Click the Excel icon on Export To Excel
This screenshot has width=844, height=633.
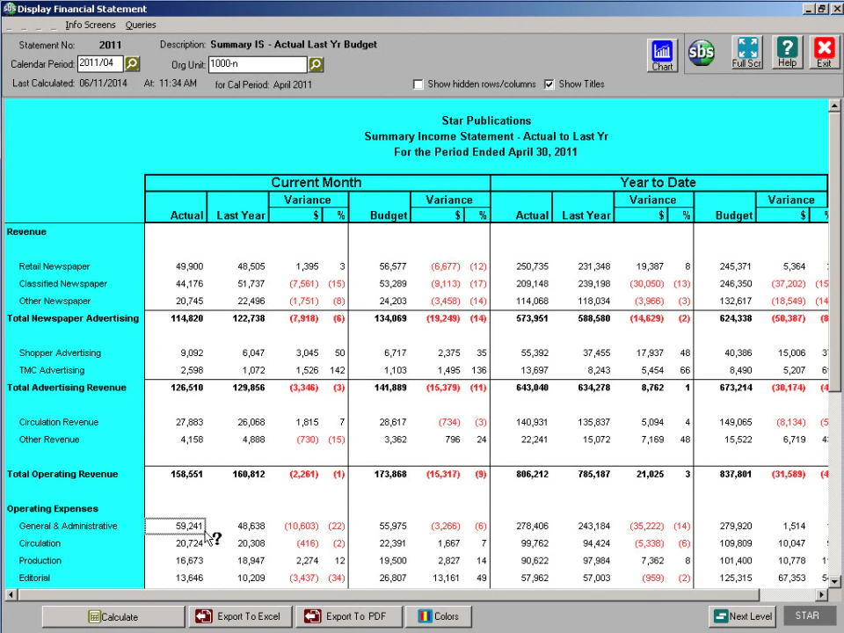click(x=203, y=616)
